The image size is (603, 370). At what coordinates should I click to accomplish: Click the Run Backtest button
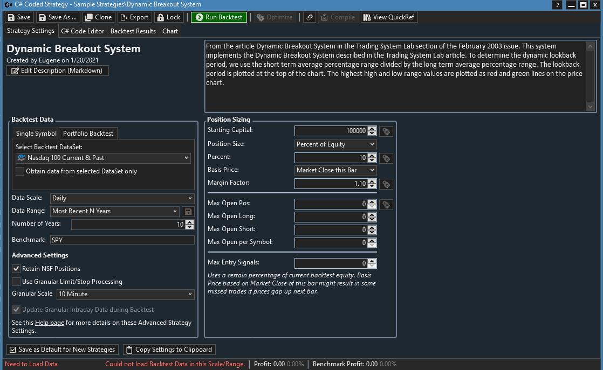click(x=218, y=17)
